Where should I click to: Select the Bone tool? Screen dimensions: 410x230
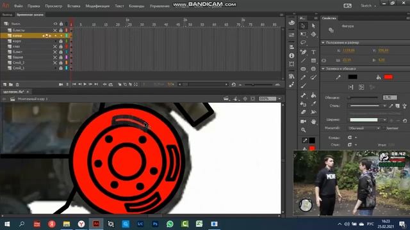pos(303,95)
